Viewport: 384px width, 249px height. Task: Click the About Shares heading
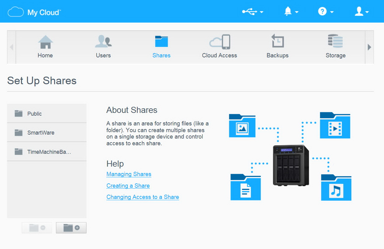132,110
